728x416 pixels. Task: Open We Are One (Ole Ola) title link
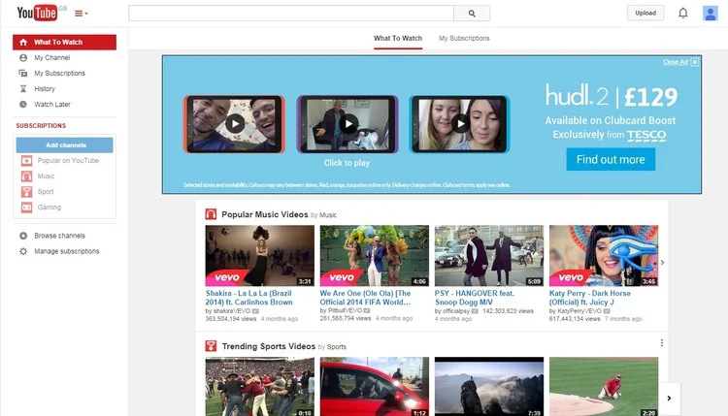pyautogui.click(x=365, y=298)
